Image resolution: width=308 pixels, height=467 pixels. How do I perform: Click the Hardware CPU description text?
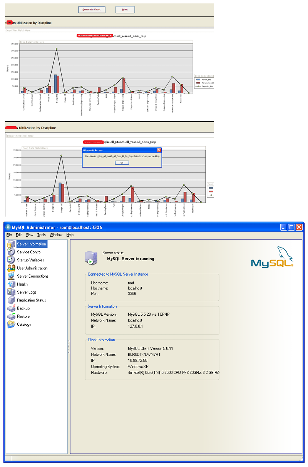point(174,373)
